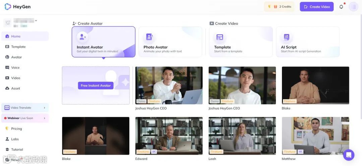This screenshot has width=362, height=166.
Task: Click the Labs flask icon
Action: (7, 139)
